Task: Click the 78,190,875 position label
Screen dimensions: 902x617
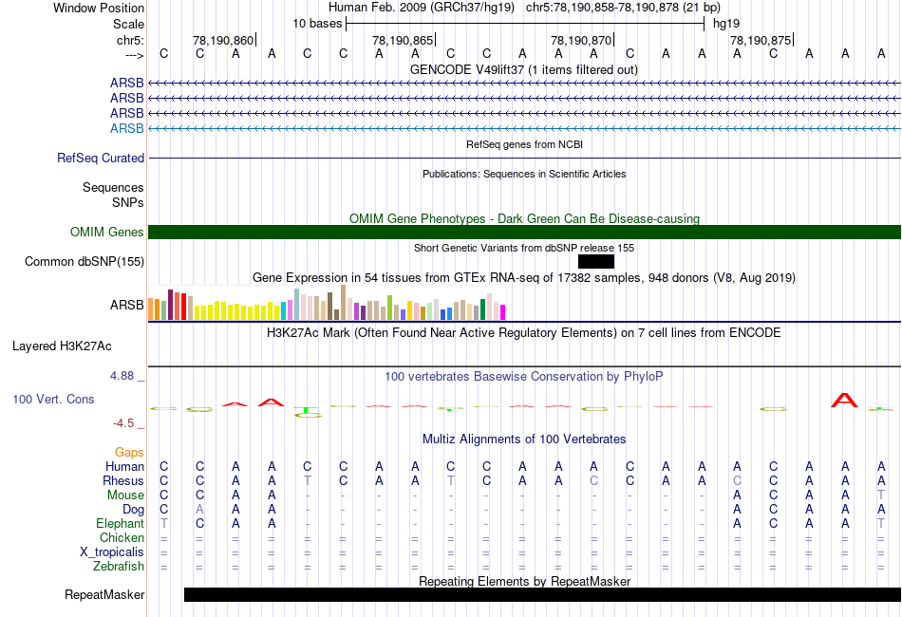Action: click(761, 40)
